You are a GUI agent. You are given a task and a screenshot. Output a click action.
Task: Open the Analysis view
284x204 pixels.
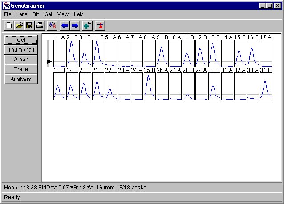click(21, 79)
